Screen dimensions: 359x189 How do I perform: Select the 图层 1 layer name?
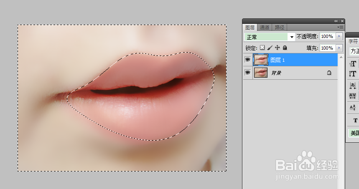(278, 60)
